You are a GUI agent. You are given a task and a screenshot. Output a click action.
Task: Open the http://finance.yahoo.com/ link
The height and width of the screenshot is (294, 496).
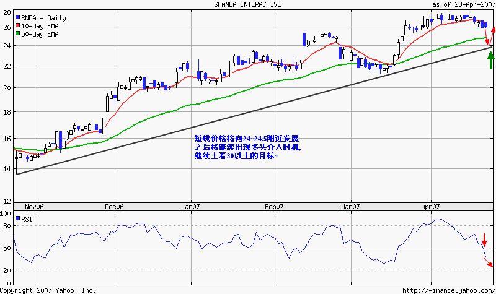(x=449, y=290)
